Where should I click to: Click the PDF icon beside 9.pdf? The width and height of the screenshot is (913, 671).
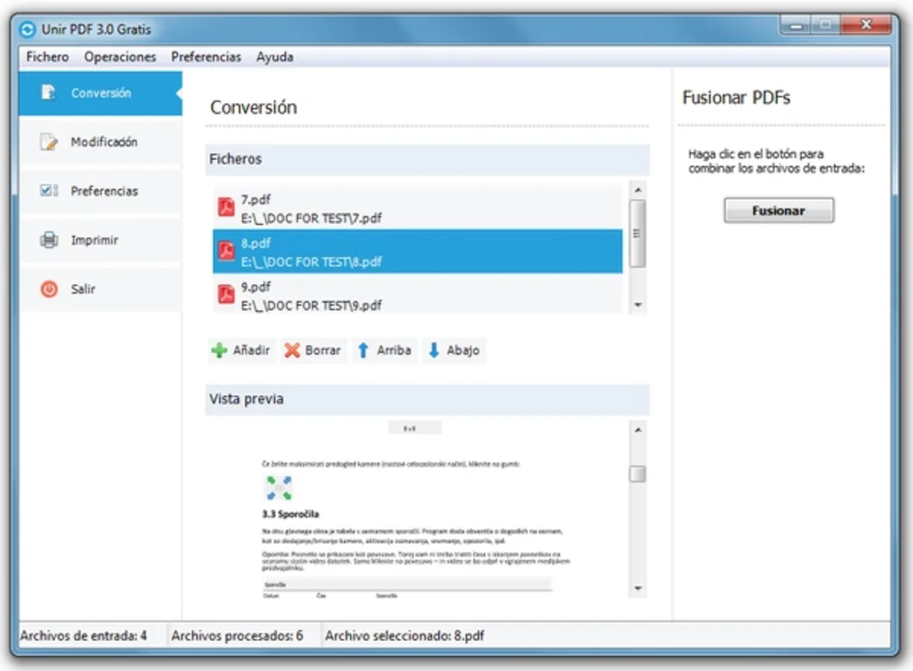click(226, 295)
